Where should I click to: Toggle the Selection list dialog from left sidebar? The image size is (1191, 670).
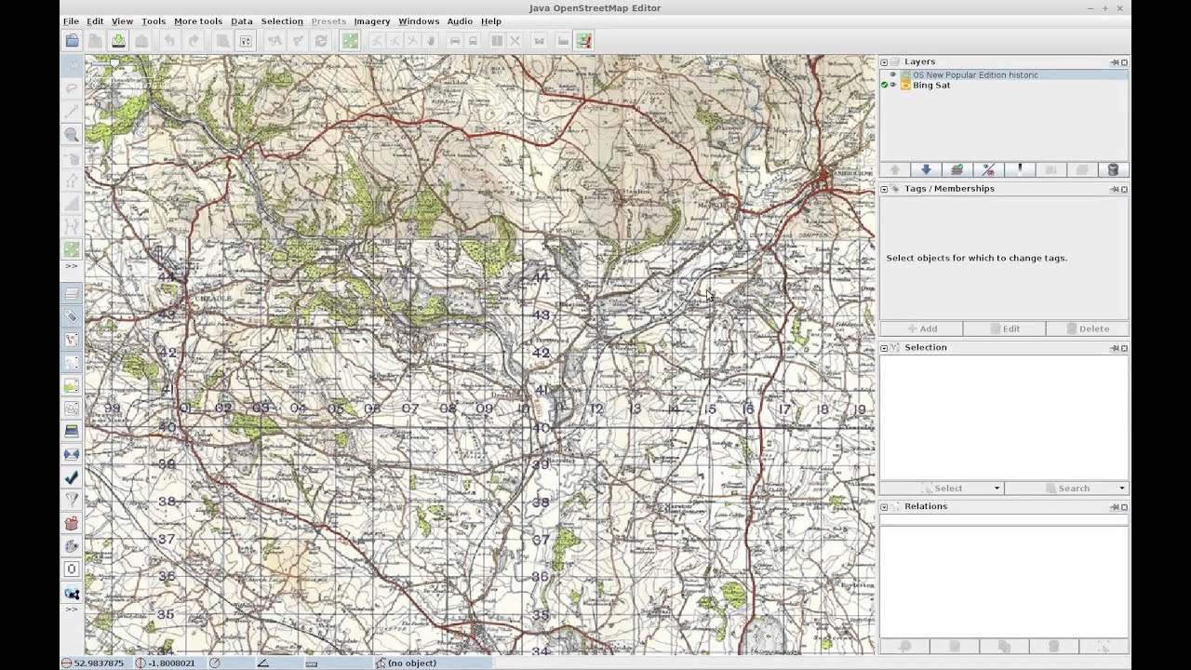(72, 340)
